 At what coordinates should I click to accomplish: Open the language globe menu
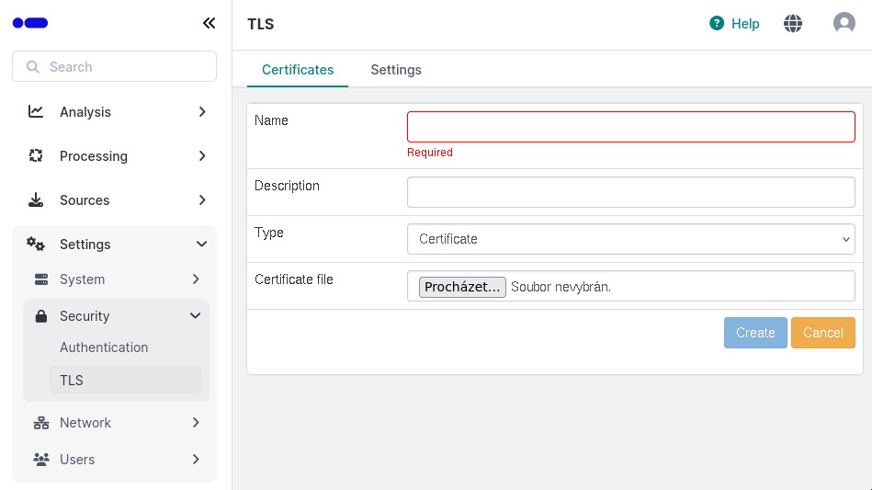[x=792, y=23]
